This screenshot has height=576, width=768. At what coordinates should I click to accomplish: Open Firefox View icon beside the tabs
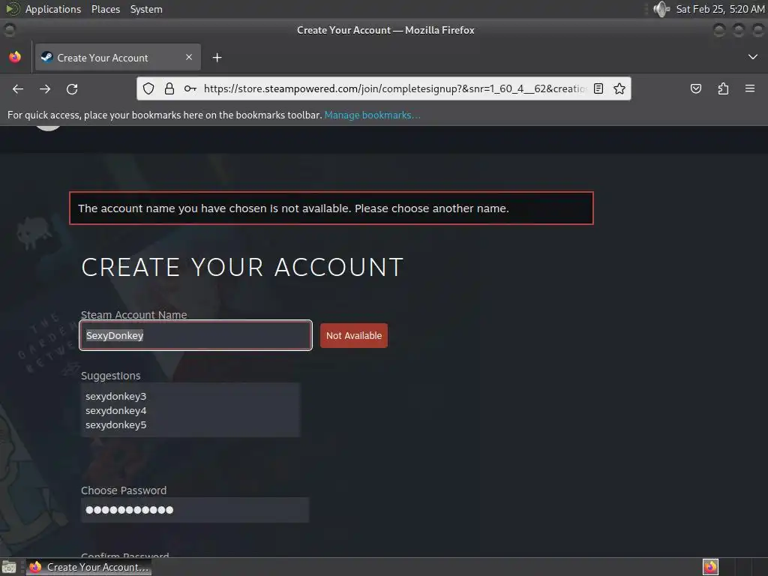(15, 57)
